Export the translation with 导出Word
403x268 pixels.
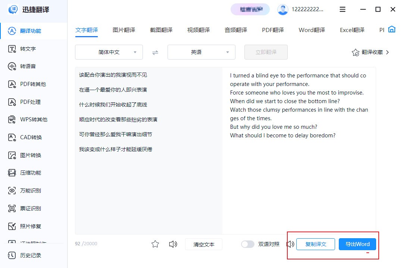coord(357,244)
